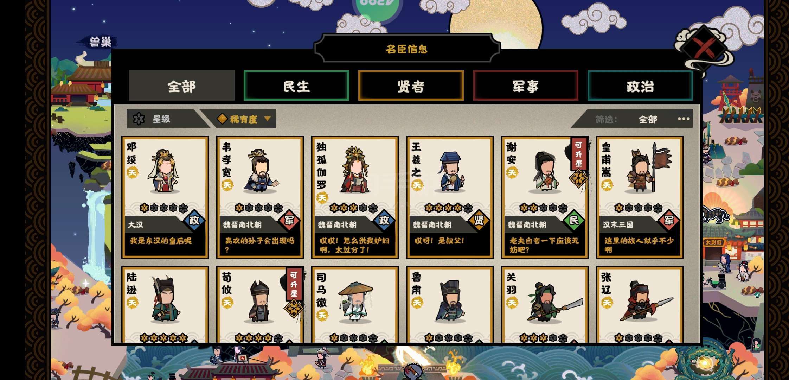This screenshot has width=789, height=380.
Task: Close the 名臣信息 panel with red X
Action: 705,48
